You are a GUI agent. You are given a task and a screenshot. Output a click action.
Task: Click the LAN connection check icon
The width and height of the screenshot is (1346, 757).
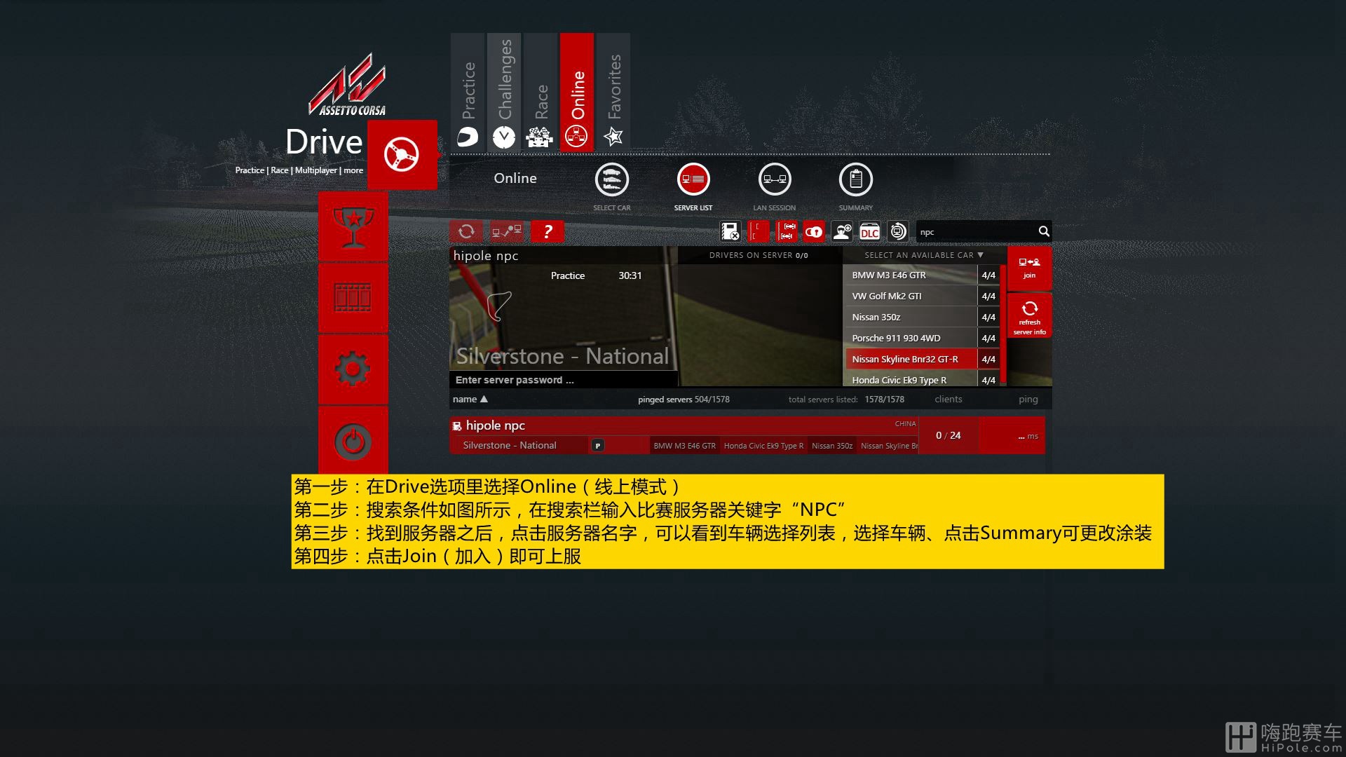tap(507, 231)
